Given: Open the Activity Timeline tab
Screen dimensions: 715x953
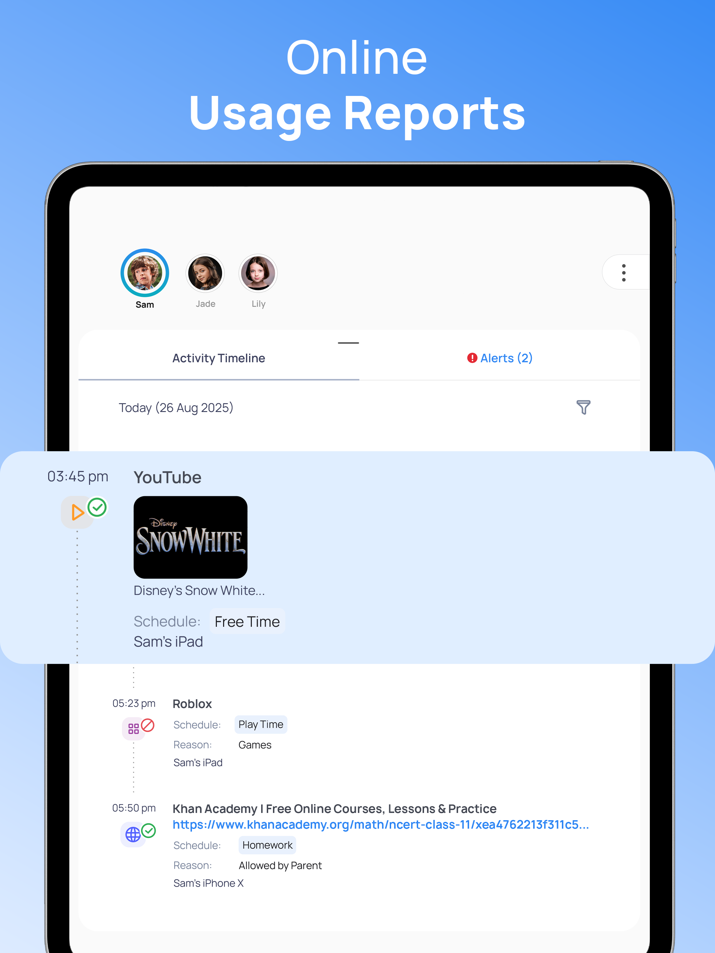Looking at the screenshot, I should (x=219, y=358).
